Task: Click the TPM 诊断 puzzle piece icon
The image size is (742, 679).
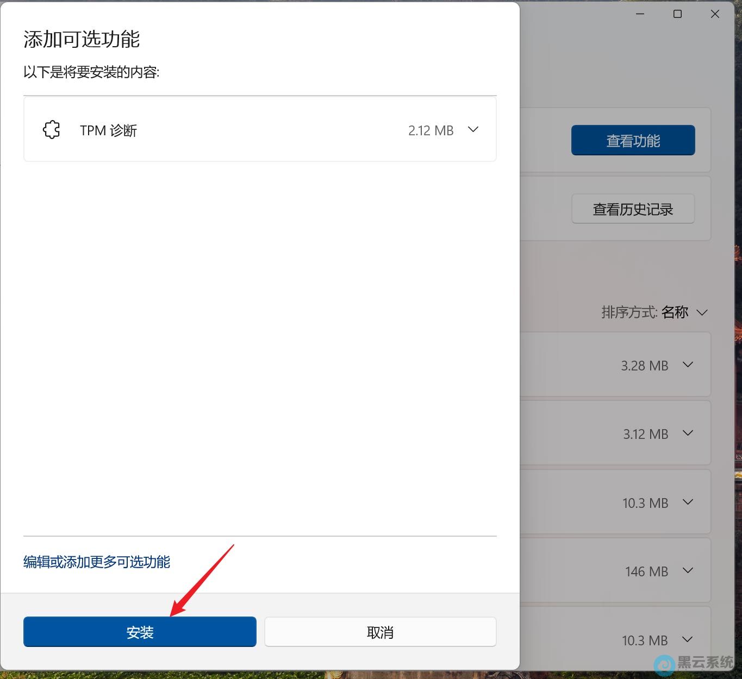Action: (51, 129)
